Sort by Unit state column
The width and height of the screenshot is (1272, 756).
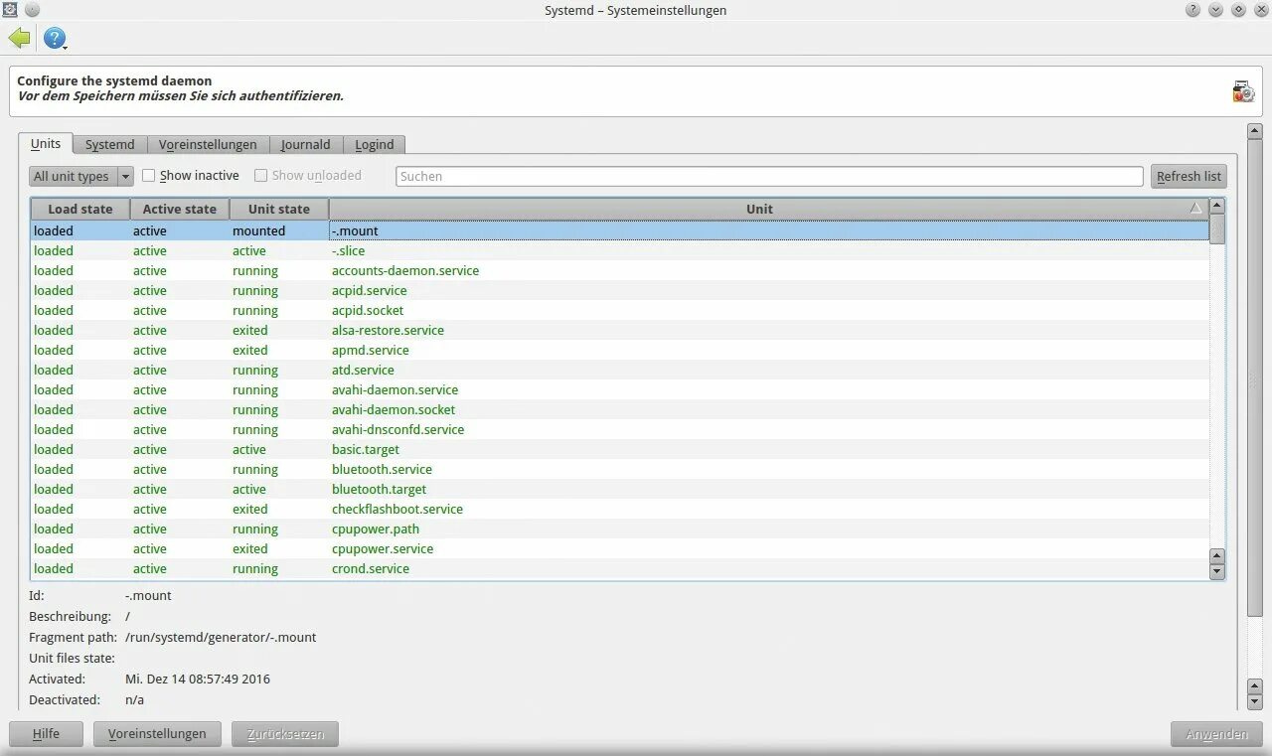tap(279, 209)
